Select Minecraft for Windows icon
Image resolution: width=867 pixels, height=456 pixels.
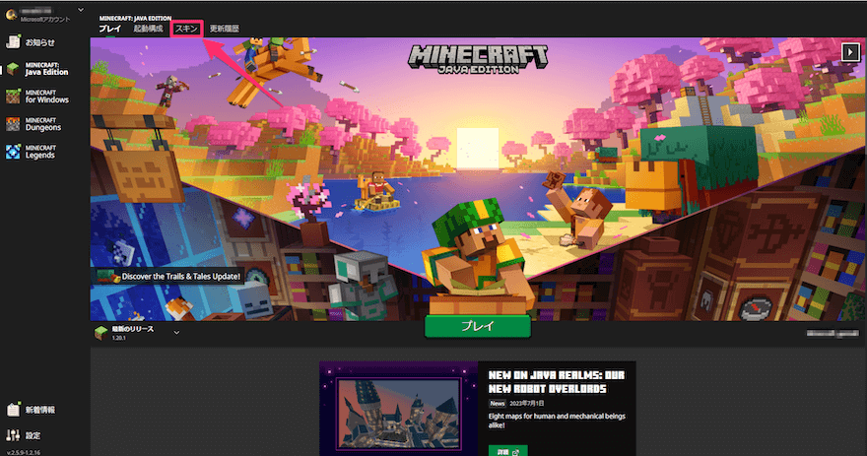[13, 97]
